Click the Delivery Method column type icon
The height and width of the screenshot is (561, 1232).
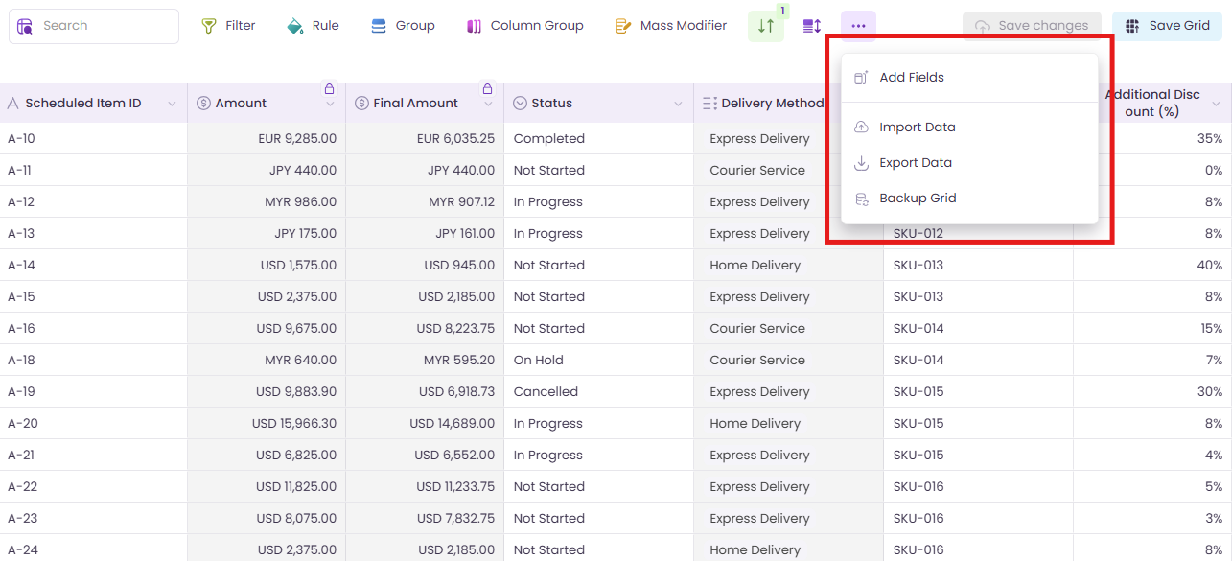click(709, 104)
